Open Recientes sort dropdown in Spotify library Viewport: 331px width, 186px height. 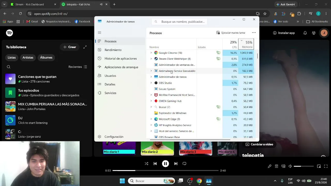pyautogui.click(x=78, y=67)
